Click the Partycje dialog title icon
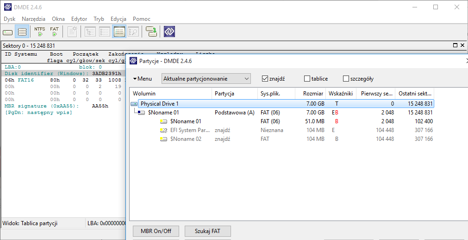 133,61
